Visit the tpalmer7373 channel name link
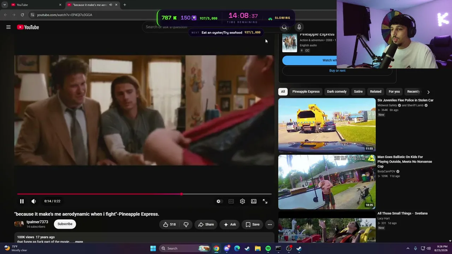Image resolution: width=452 pixels, height=254 pixels. tap(37, 222)
